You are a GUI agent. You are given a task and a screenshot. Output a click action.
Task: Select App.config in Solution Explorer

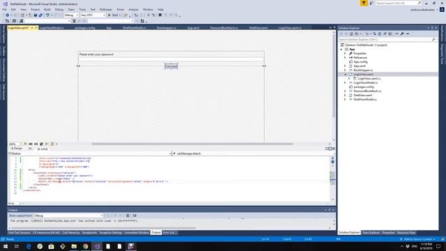(360, 62)
